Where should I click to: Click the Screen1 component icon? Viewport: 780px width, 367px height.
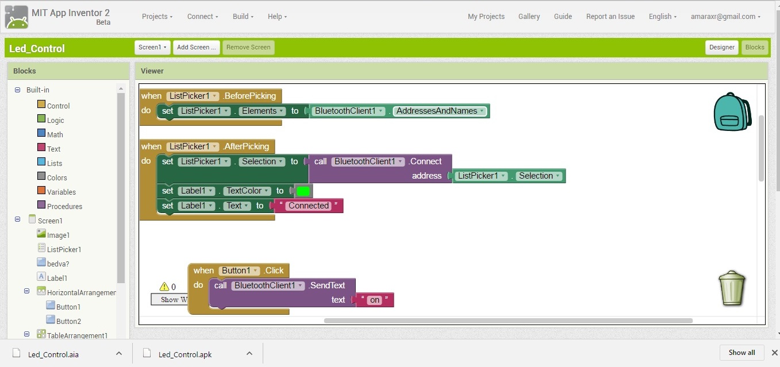[x=32, y=219]
